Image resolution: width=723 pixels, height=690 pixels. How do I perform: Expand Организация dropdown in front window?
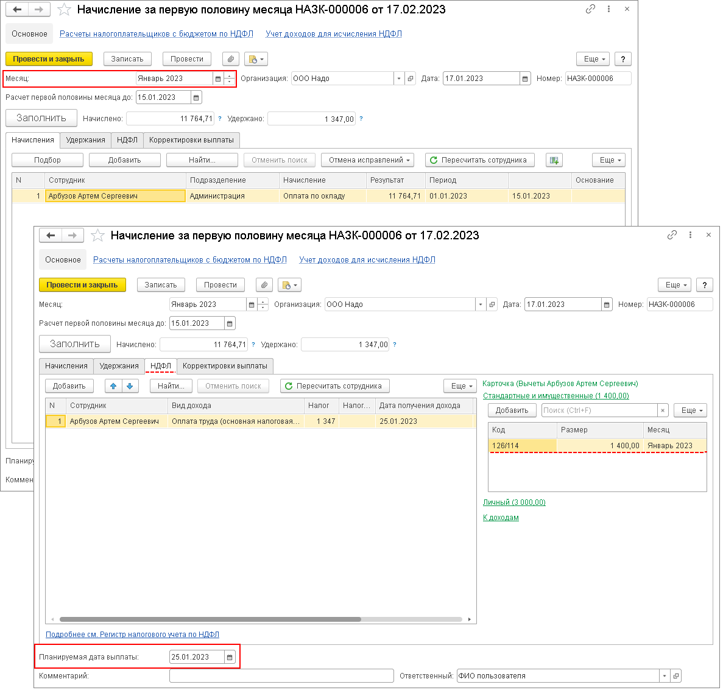[481, 305]
